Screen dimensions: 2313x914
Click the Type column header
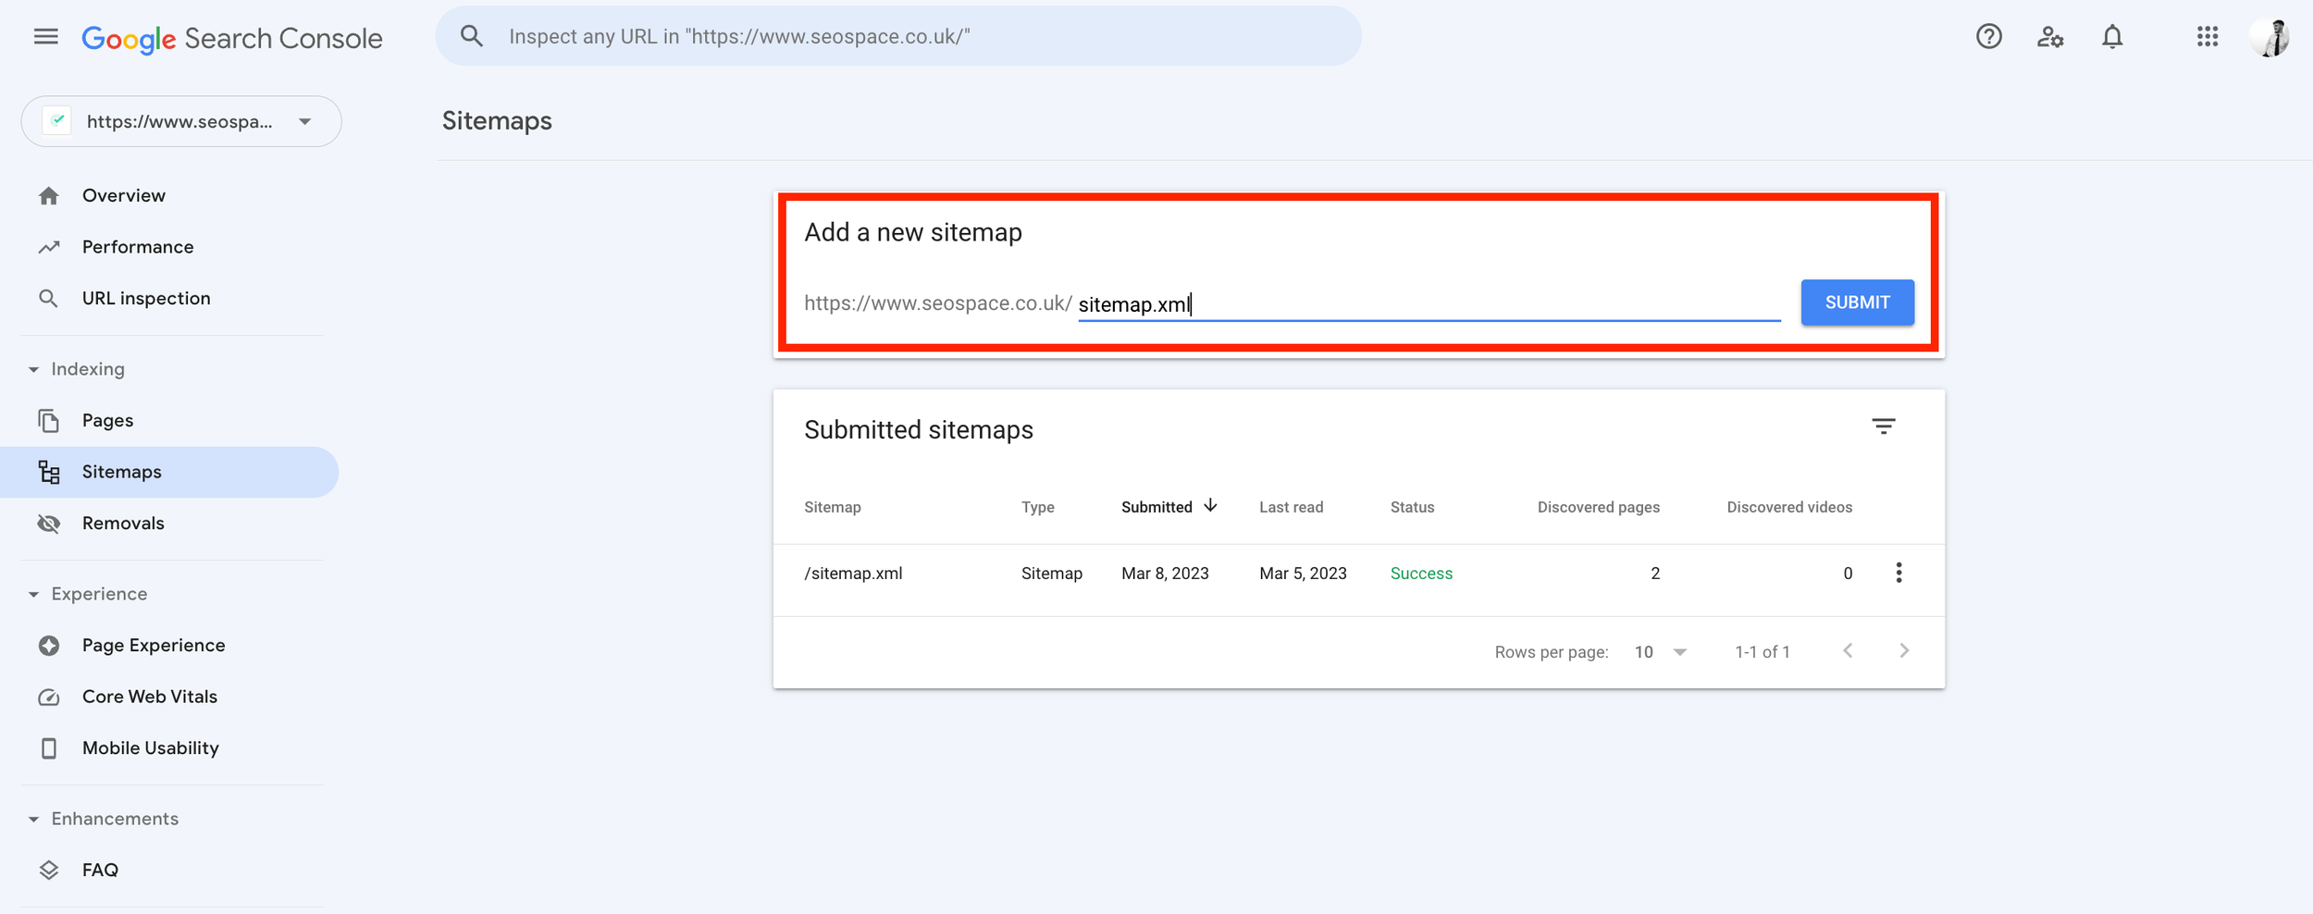coord(1037,507)
